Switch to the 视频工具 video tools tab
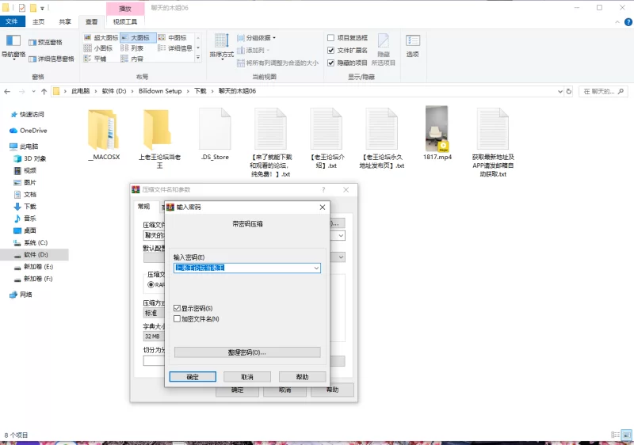Image resolution: width=634 pixels, height=445 pixels. [125, 21]
